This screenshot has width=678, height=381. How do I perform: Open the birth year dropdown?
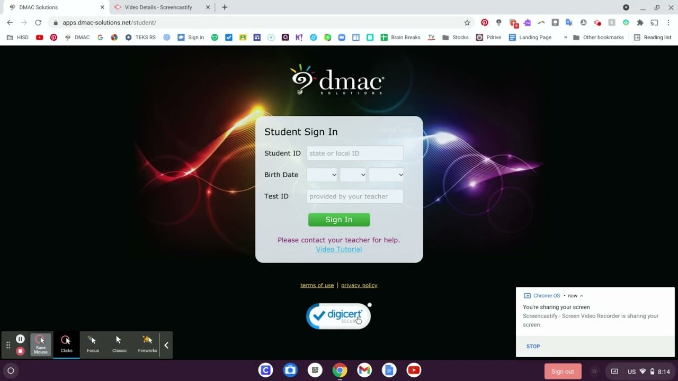[x=386, y=175]
